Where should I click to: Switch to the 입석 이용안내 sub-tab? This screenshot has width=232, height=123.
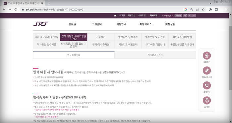click(x=74, y=55)
